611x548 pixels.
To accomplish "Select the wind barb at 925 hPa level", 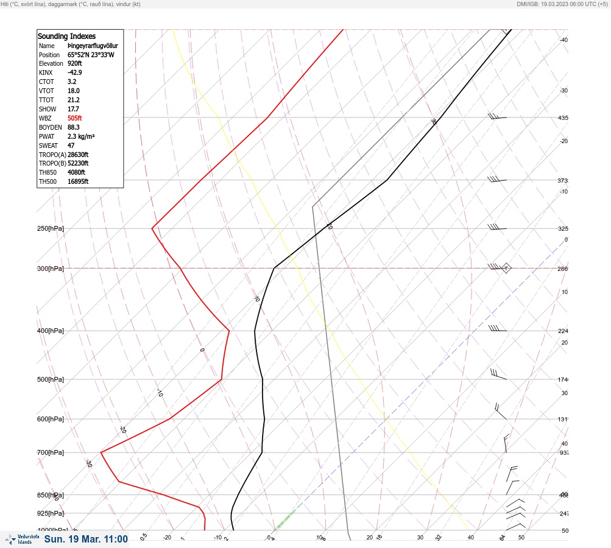I will (515, 508).
